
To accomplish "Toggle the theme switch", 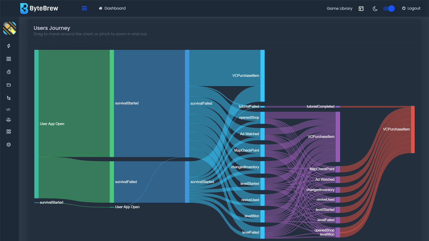I will (389, 9).
